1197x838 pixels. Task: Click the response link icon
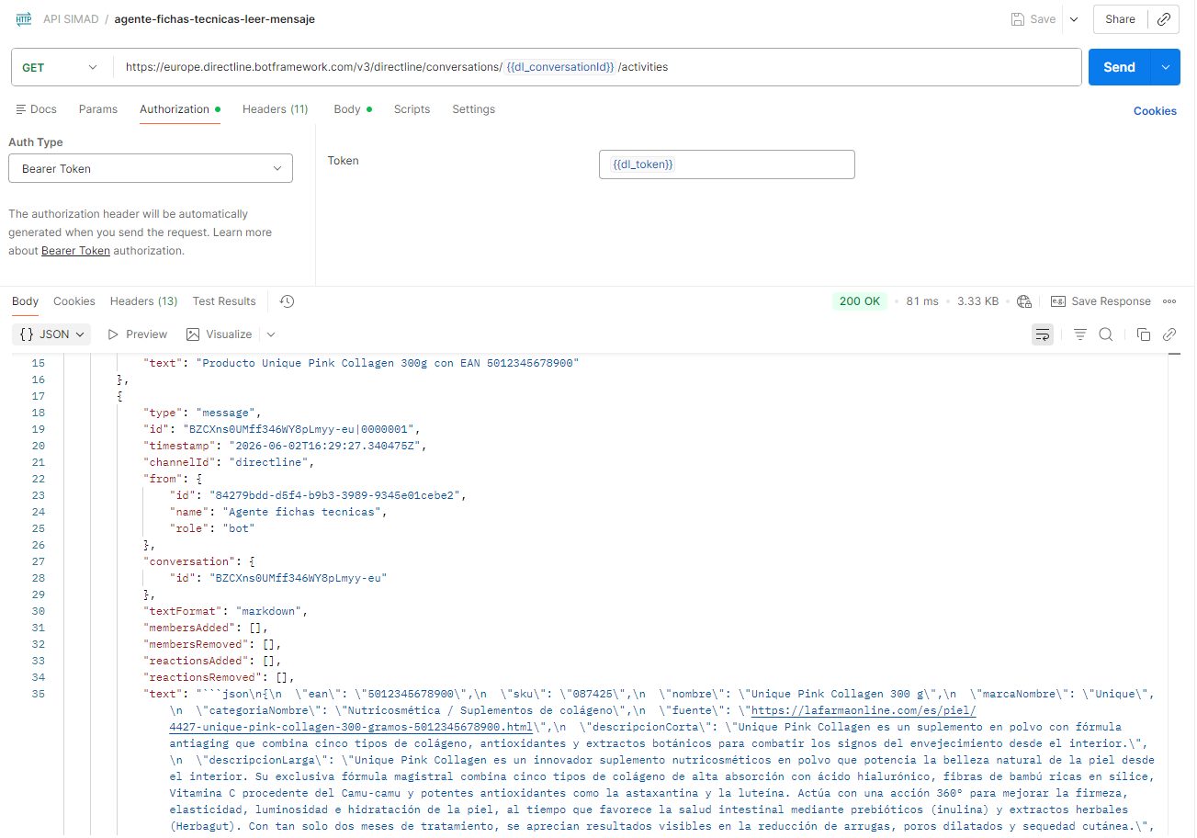(1169, 334)
